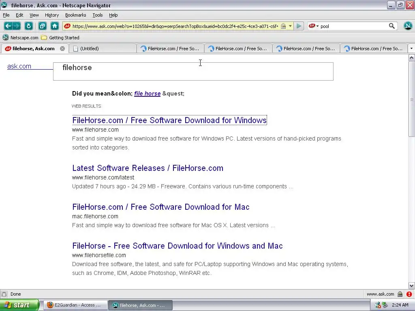Click the URL address field
This screenshot has height=311, width=415.
click(x=175, y=26)
